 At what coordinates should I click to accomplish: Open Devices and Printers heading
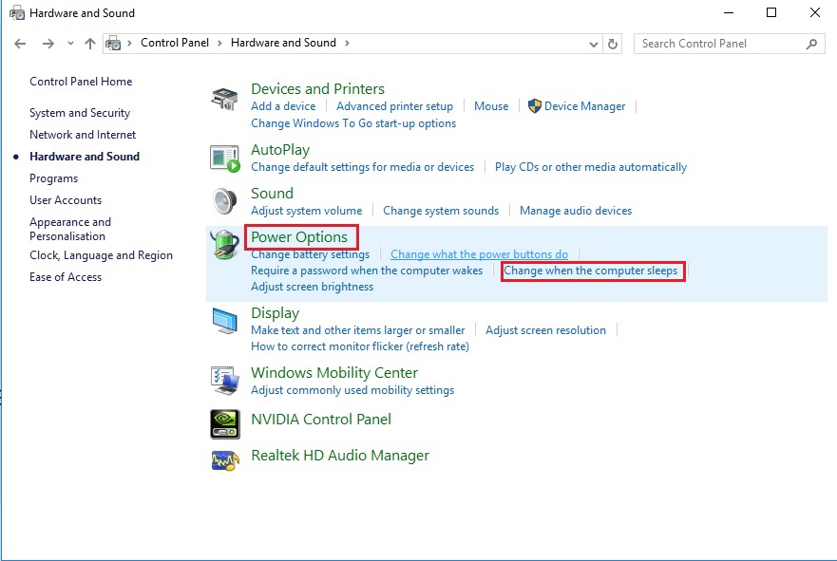[317, 89]
